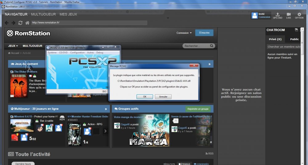Image resolution: width=308 pixels, height=165 pixels.
Task: Open the JEUX dropdown menu
Action: click(13, 46)
